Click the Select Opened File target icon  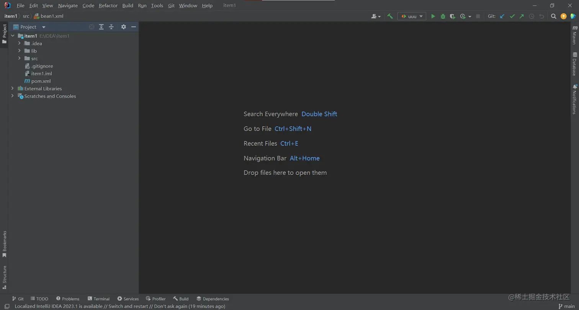pyautogui.click(x=92, y=27)
